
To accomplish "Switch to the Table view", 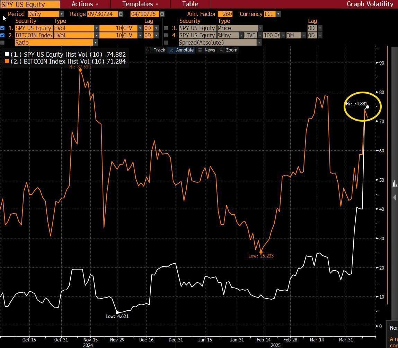I will [x=190, y=4].
